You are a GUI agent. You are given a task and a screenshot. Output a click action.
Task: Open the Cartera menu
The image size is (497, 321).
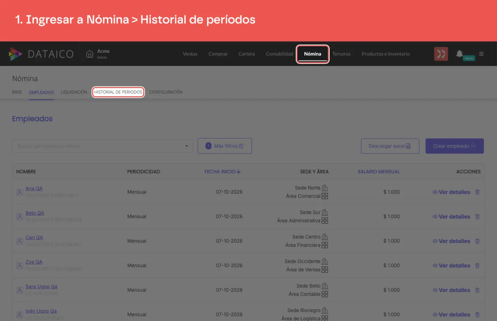247,54
